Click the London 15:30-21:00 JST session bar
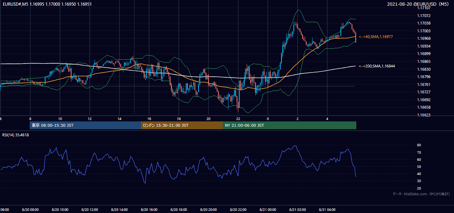This screenshot has width=454, height=213. pos(182,125)
